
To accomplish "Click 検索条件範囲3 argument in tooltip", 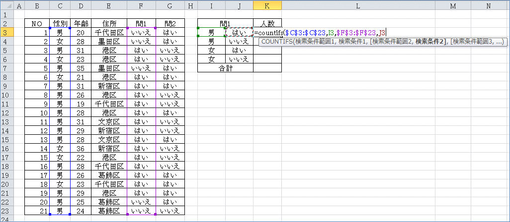I will pyautogui.click(x=474, y=42).
